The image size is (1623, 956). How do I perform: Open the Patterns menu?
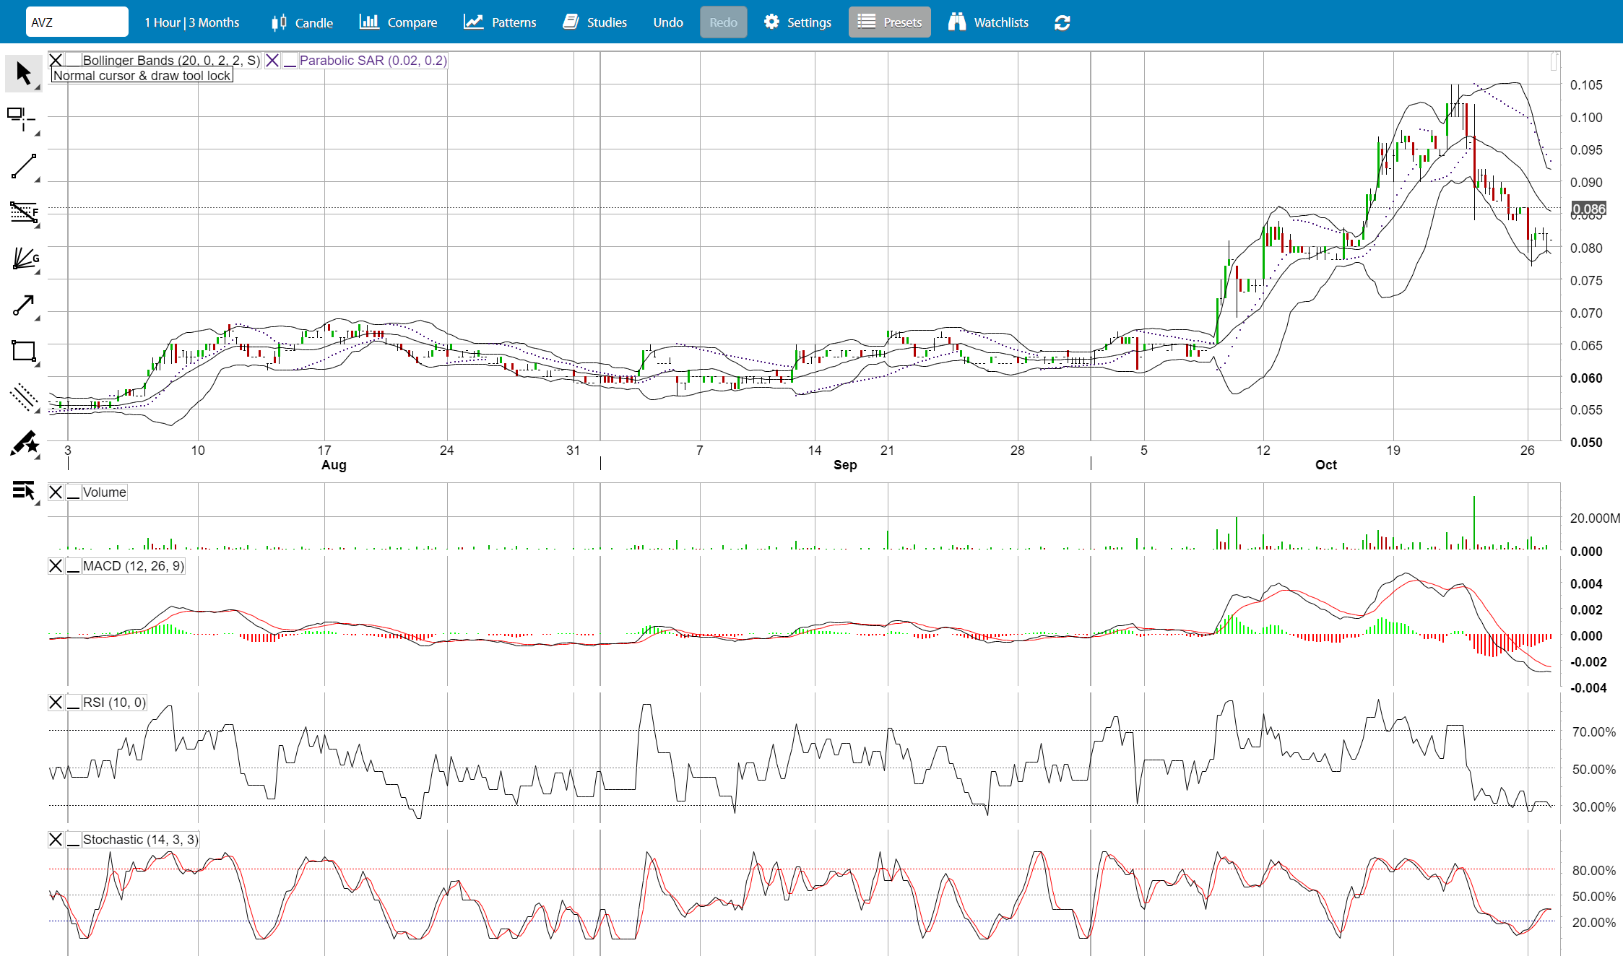pos(501,22)
